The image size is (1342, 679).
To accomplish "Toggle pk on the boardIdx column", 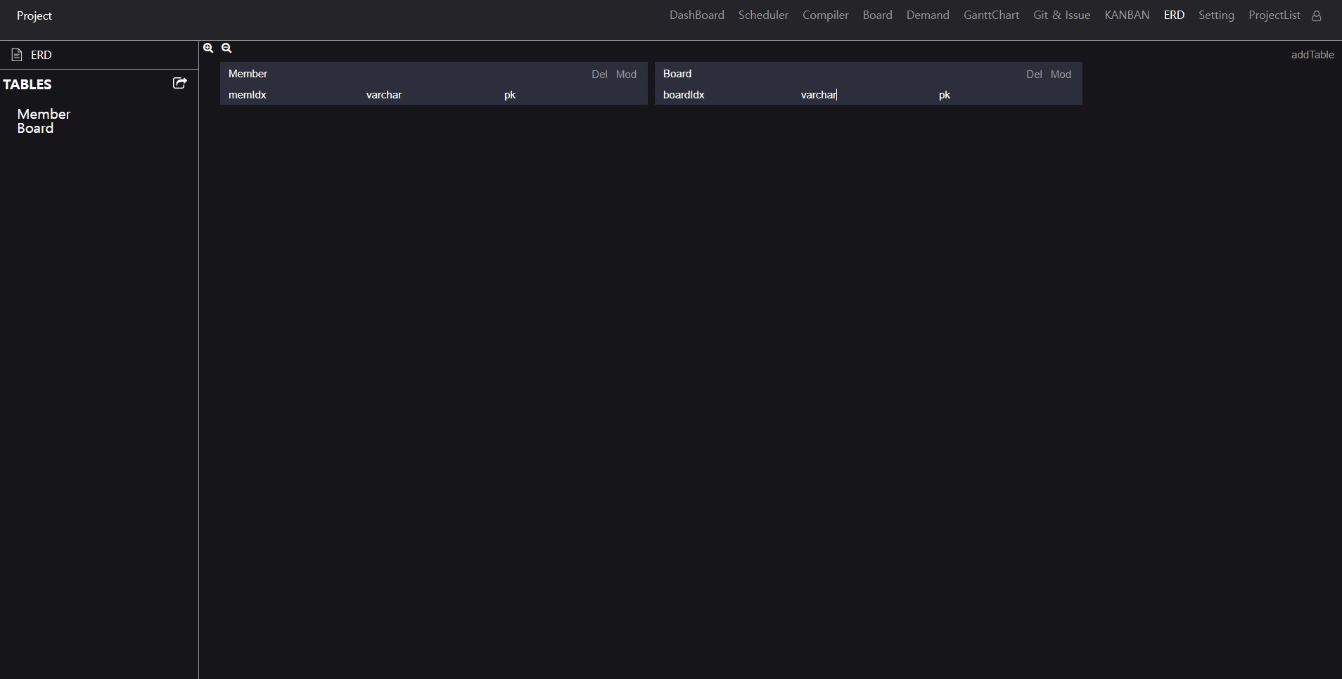I will (944, 95).
